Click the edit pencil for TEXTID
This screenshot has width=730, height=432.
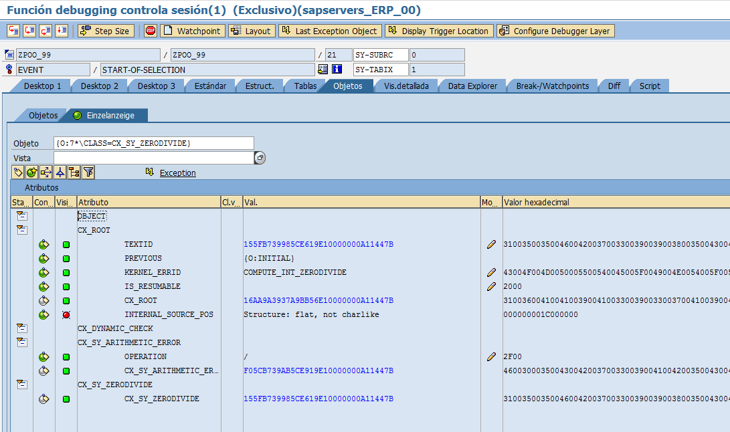491,244
